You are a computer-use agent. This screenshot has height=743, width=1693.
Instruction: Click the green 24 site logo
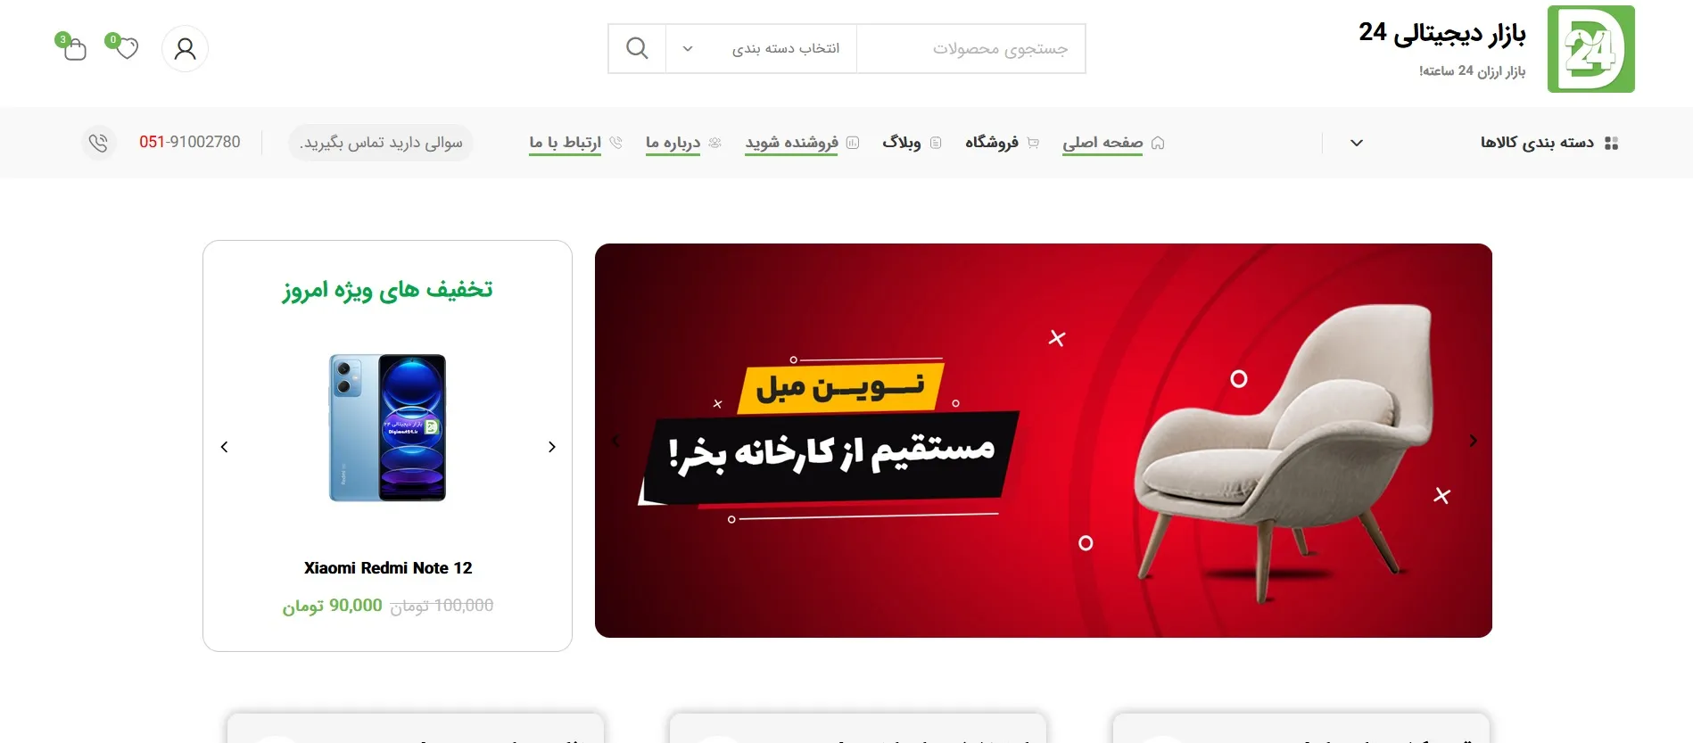tap(1590, 49)
